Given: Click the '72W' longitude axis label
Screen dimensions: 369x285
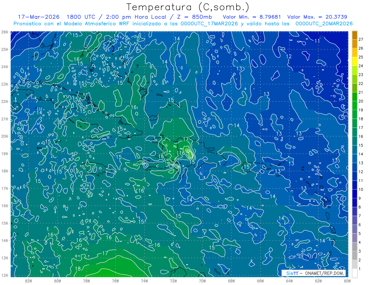Looking at the screenshot, I should (173, 281).
